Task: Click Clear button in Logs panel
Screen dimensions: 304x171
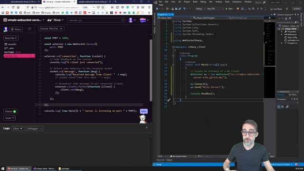Action: click(x=18, y=128)
